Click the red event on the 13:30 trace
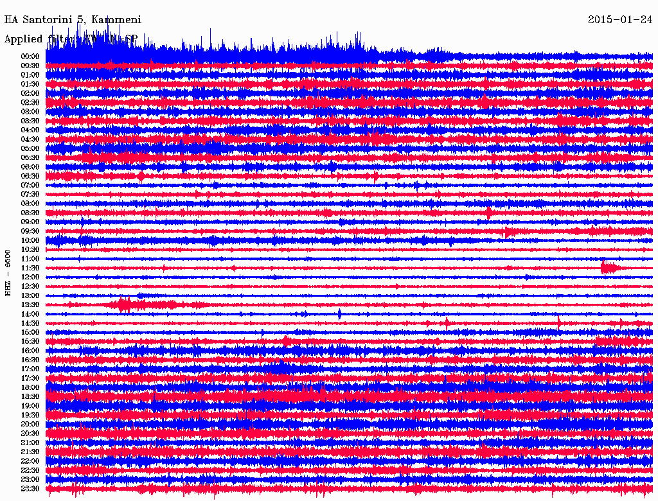Image resolution: width=658 pixels, height=501 pixels. (125, 304)
